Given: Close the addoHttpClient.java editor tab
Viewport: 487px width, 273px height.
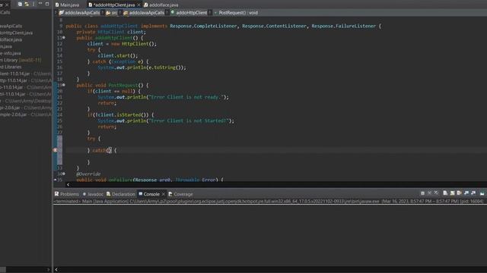Looking at the screenshot, I should point(138,5).
